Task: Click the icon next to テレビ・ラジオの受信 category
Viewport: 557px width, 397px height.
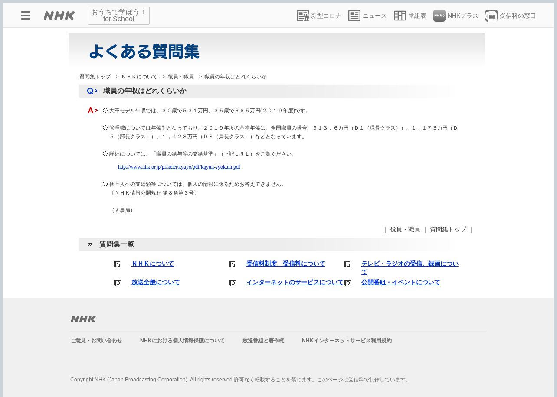Action: (x=347, y=264)
